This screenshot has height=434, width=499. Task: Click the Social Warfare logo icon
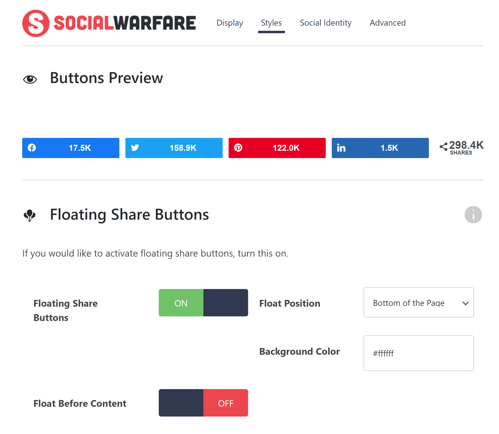(36, 23)
